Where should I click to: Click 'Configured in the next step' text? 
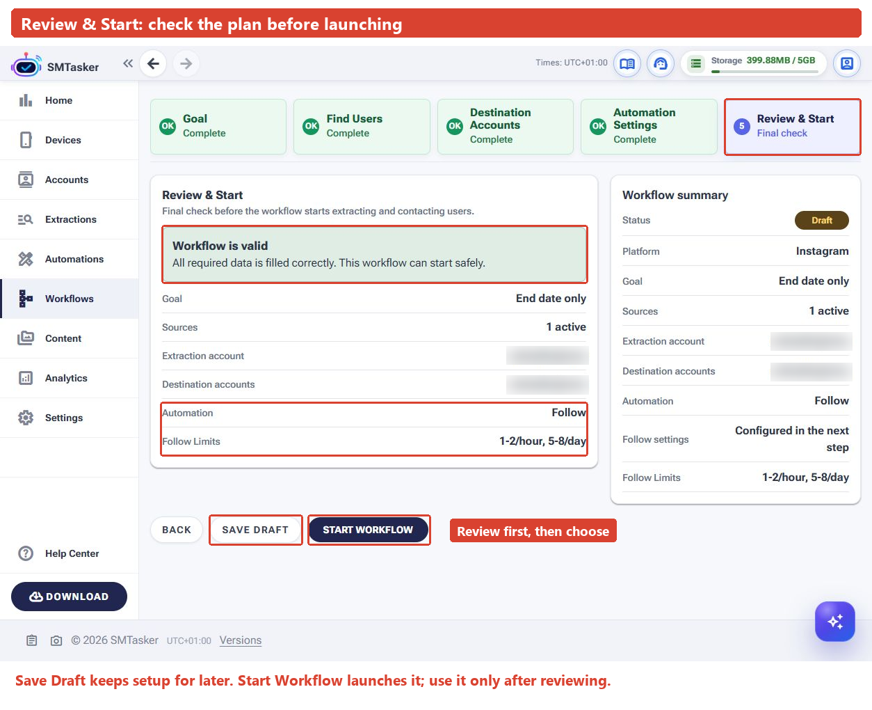pos(792,439)
